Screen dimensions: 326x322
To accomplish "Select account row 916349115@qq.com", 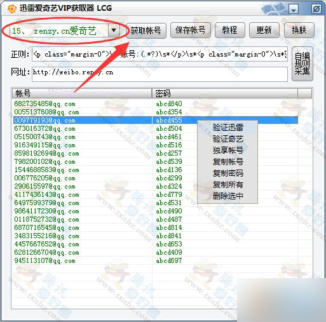I will pyautogui.click(x=44, y=145).
